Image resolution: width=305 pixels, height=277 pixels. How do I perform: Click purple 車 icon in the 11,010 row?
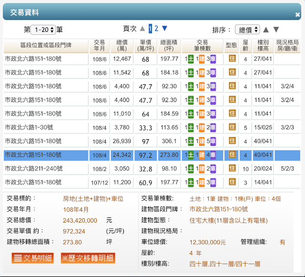tap(213, 114)
